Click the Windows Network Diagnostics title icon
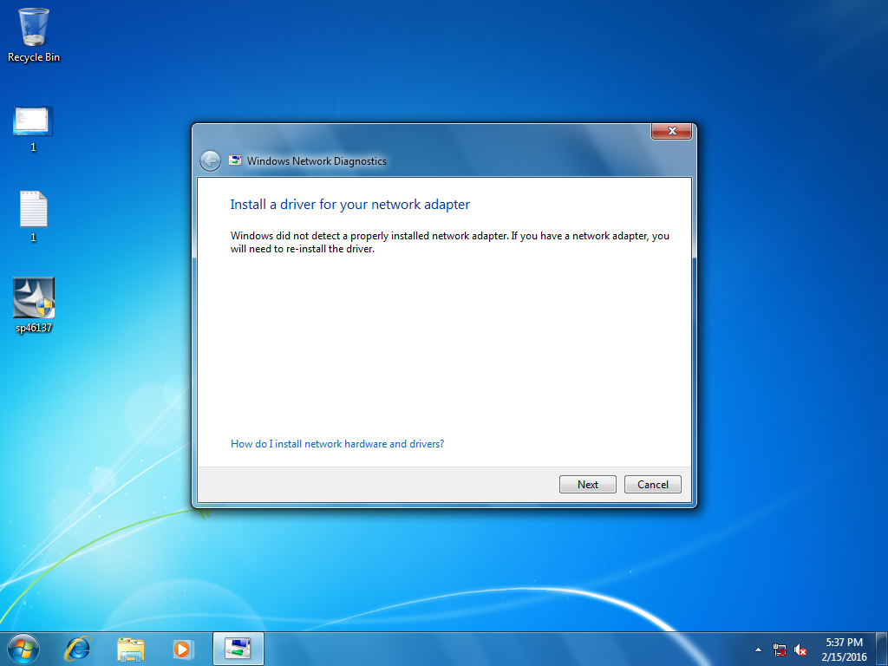This screenshot has height=666, width=888. 235,160
